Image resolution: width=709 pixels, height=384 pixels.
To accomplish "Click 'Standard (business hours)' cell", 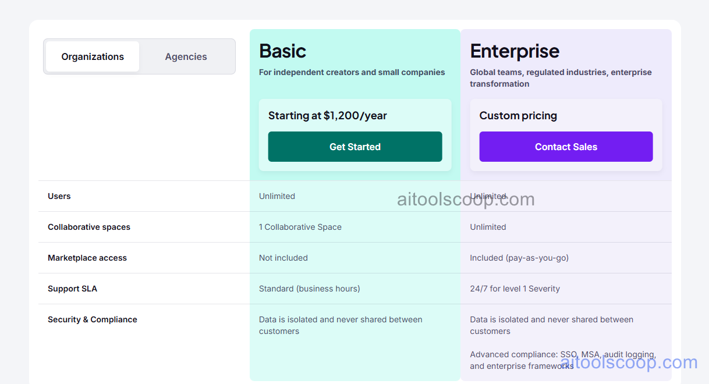I will (x=310, y=289).
